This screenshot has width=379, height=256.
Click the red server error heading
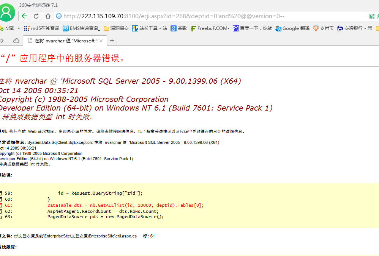point(63,58)
